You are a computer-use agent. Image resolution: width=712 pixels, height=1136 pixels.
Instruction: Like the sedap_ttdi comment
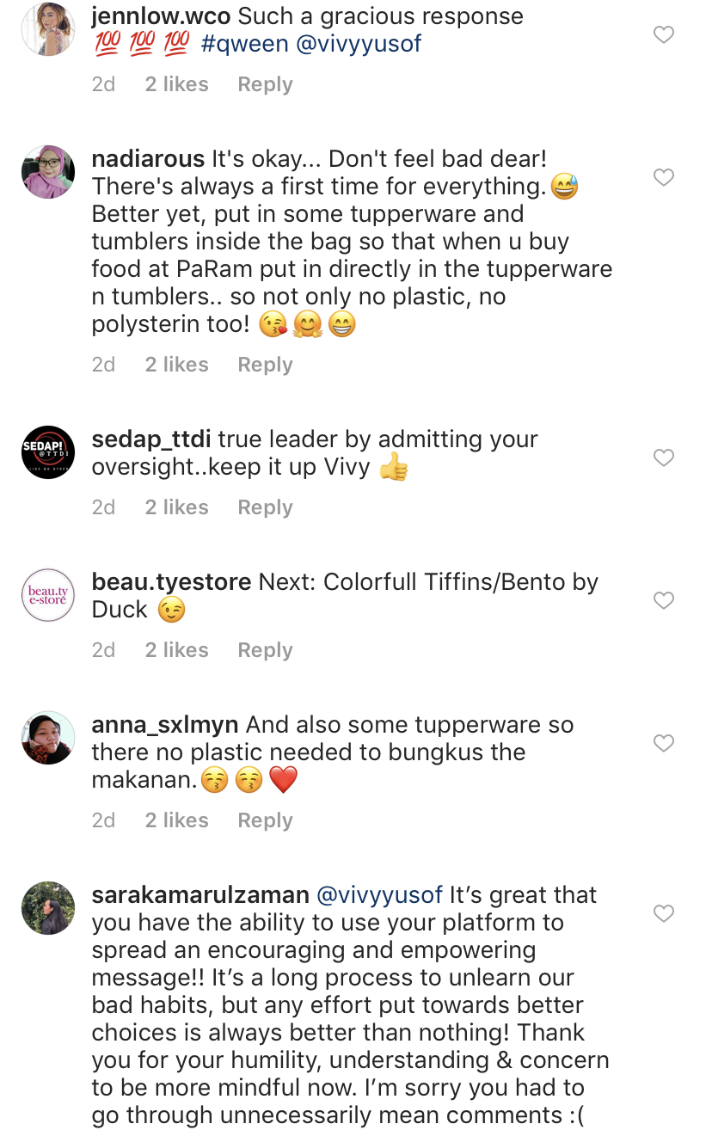pyautogui.click(x=663, y=458)
